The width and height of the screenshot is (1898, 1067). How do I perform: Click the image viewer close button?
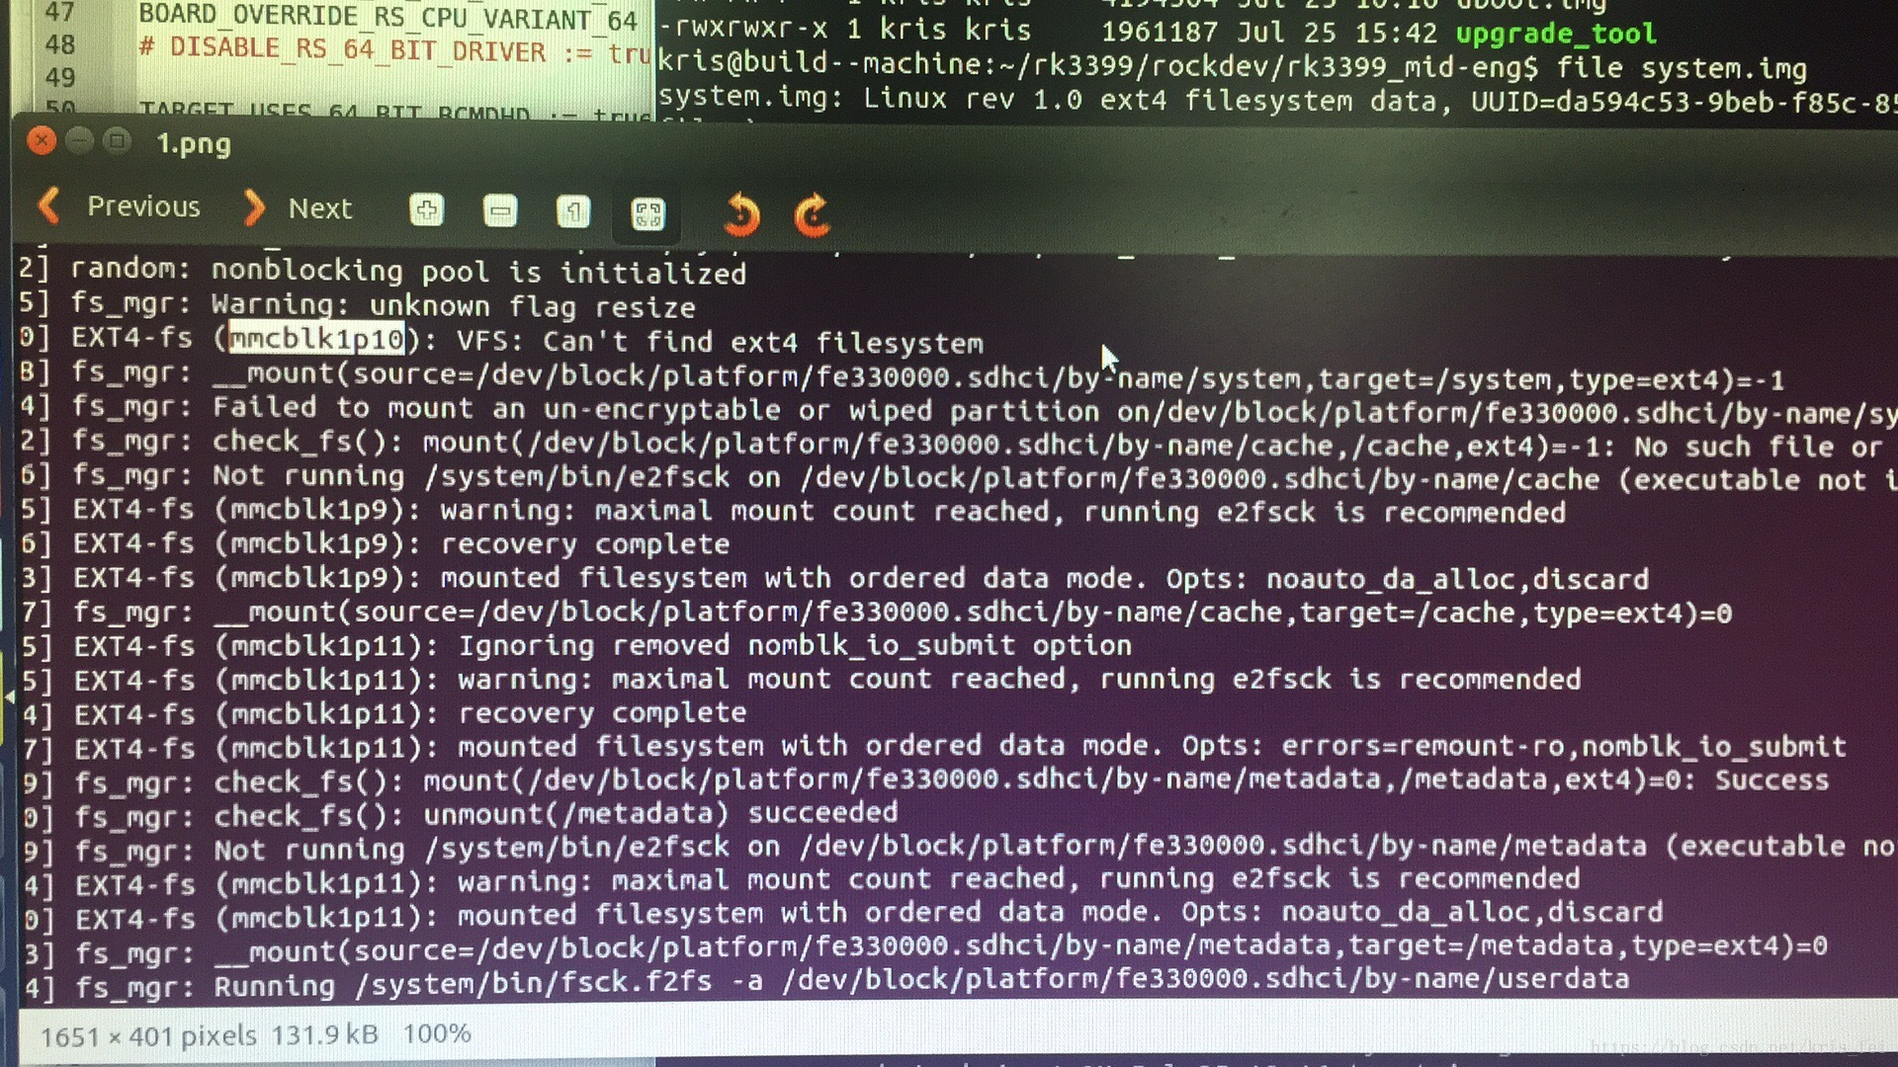[x=42, y=143]
